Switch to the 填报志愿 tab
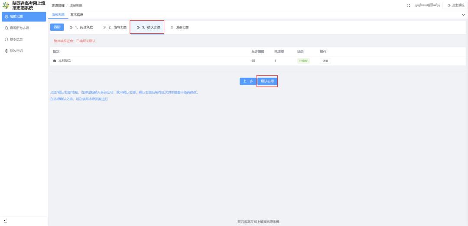The width and height of the screenshot is (468, 226). 58,15
